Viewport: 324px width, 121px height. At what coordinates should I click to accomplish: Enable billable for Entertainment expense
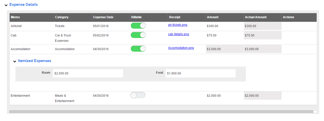pyautogui.click(x=138, y=95)
